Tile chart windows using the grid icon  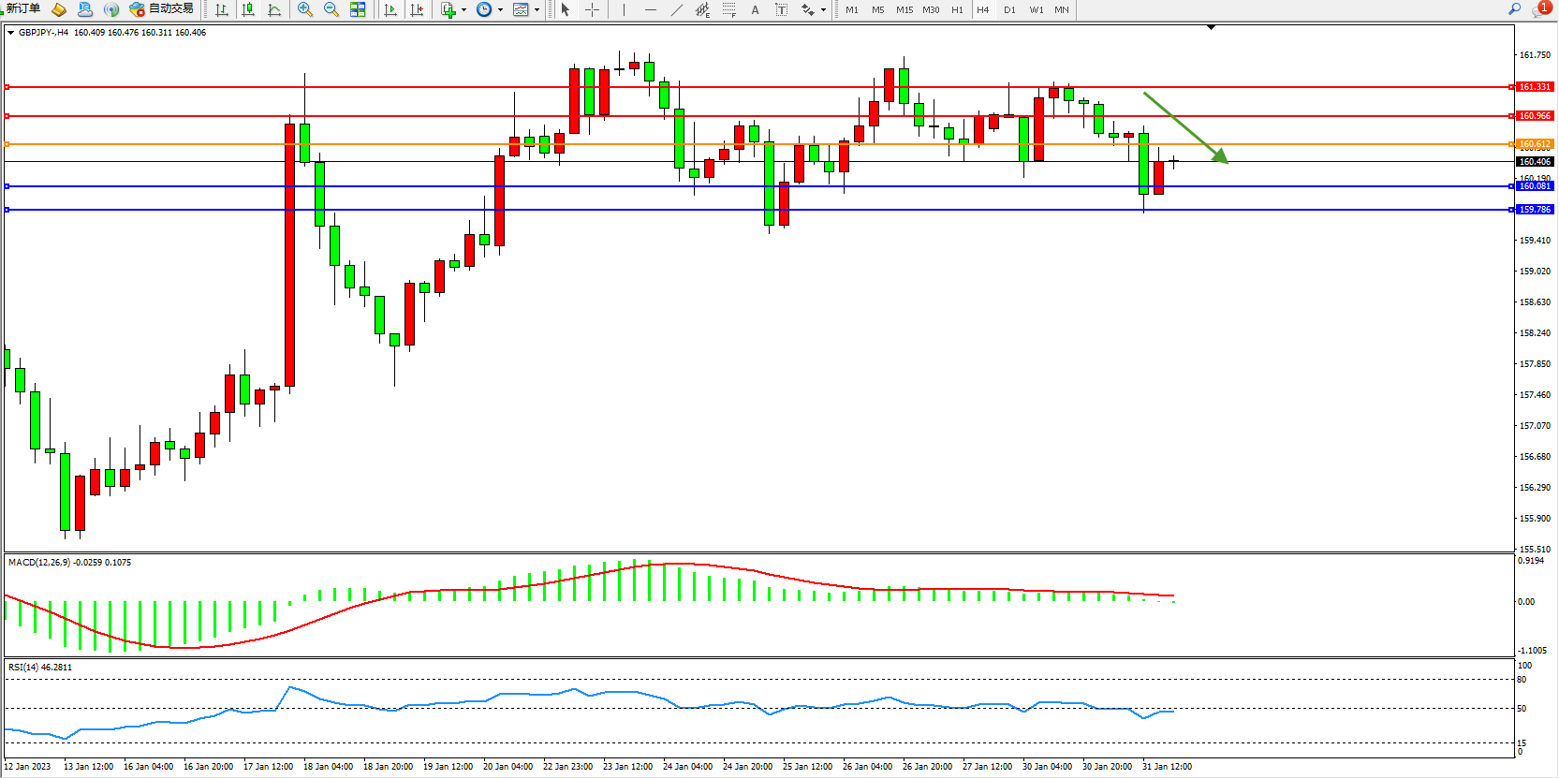coord(358,9)
